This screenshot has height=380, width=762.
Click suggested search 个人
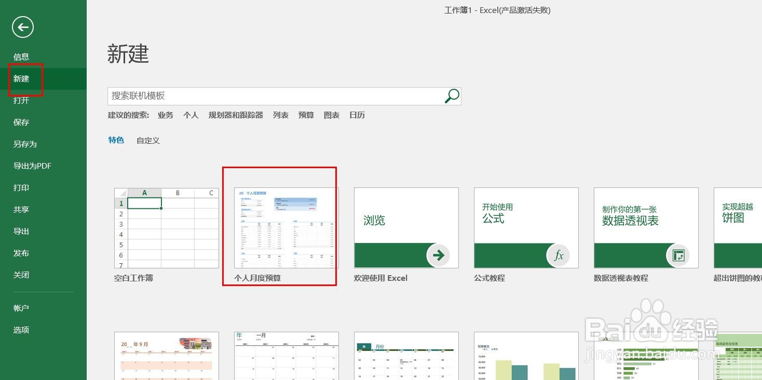[191, 115]
